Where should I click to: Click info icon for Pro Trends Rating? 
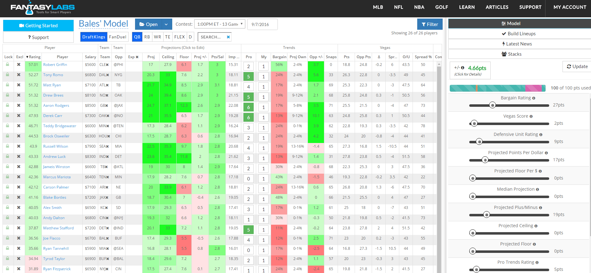(537, 262)
